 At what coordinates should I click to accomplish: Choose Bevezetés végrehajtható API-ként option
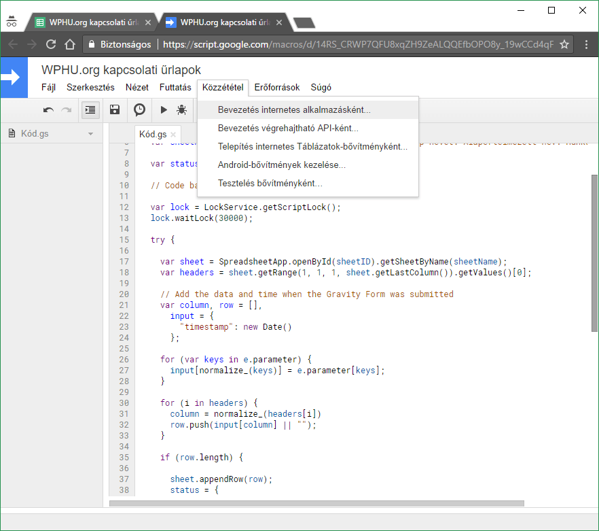point(288,128)
